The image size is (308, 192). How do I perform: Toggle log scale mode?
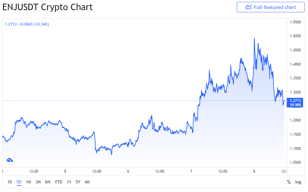click(x=298, y=182)
